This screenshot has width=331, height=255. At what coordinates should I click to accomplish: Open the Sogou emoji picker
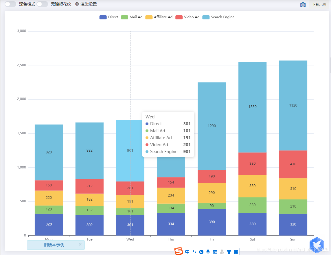click(x=201, y=252)
